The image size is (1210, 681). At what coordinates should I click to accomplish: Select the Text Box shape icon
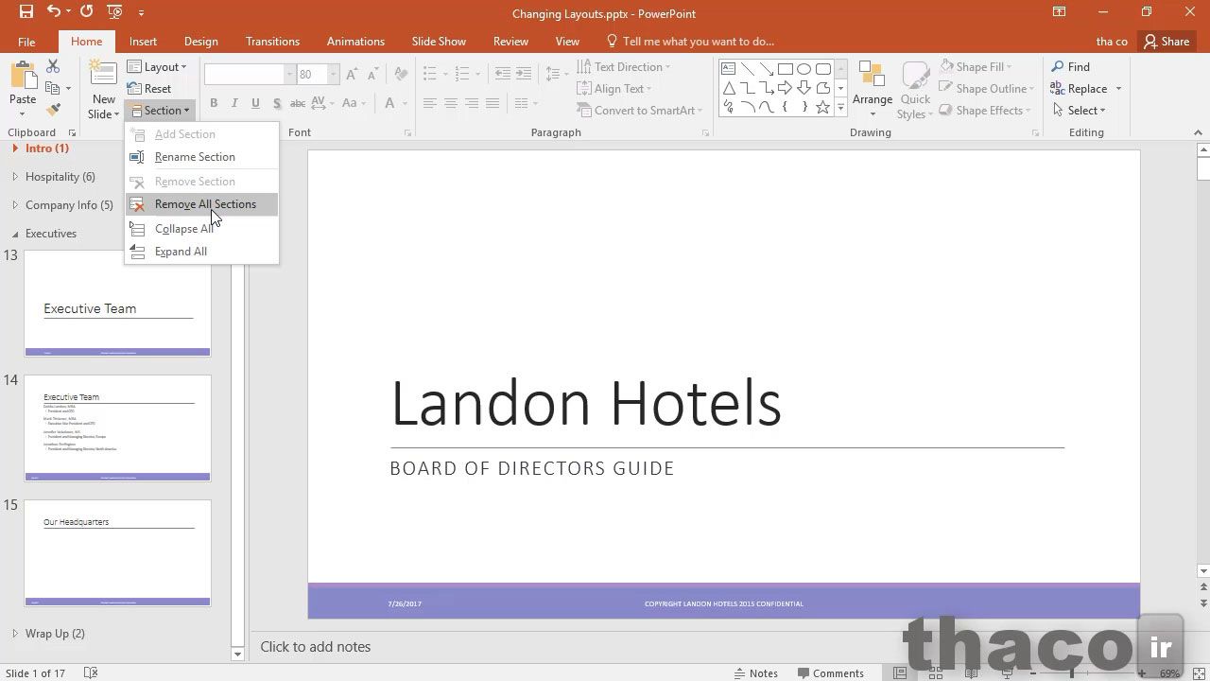point(728,69)
